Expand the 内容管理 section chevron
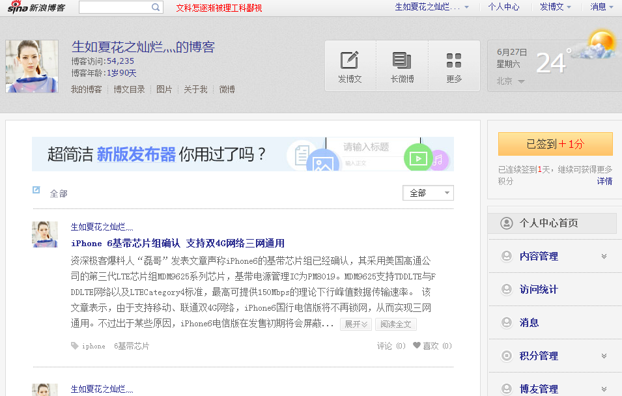Viewport: 622px width, 396px height. click(604, 257)
